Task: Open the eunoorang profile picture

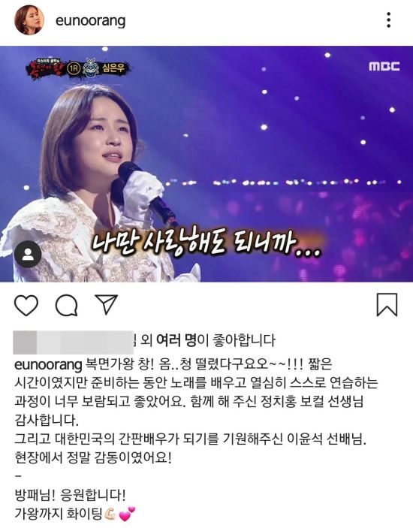Action: 29,20
